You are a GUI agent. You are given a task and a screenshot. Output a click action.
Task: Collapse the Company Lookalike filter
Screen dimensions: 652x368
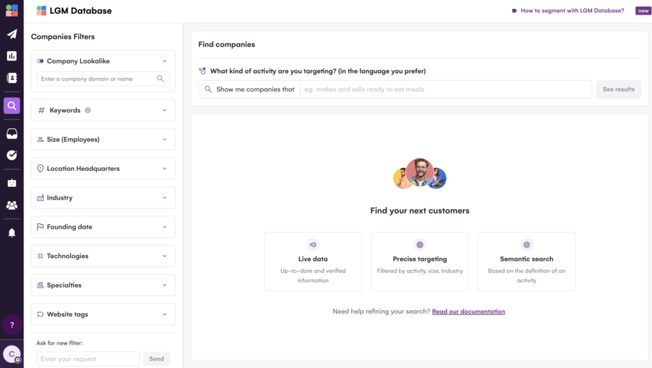[164, 61]
